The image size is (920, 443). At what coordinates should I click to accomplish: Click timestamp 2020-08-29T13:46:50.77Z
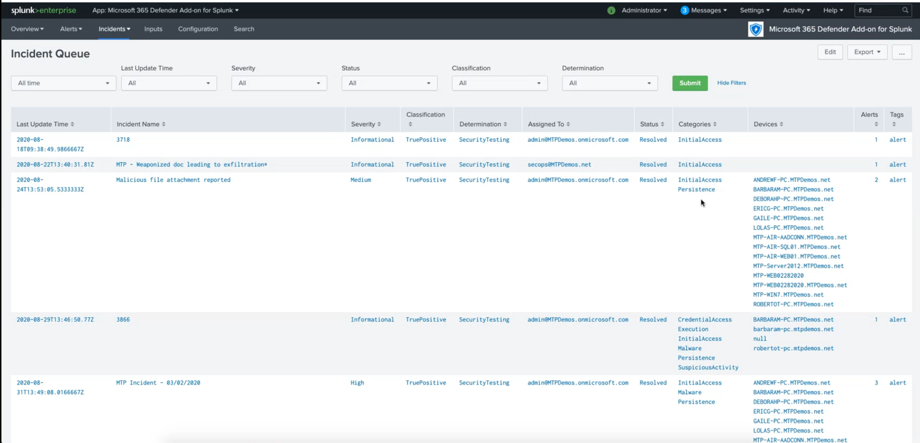click(x=55, y=320)
